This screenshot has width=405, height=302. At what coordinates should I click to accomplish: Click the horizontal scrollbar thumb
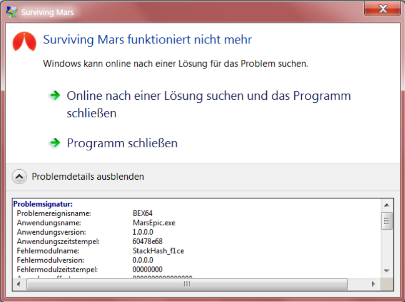point(187,284)
